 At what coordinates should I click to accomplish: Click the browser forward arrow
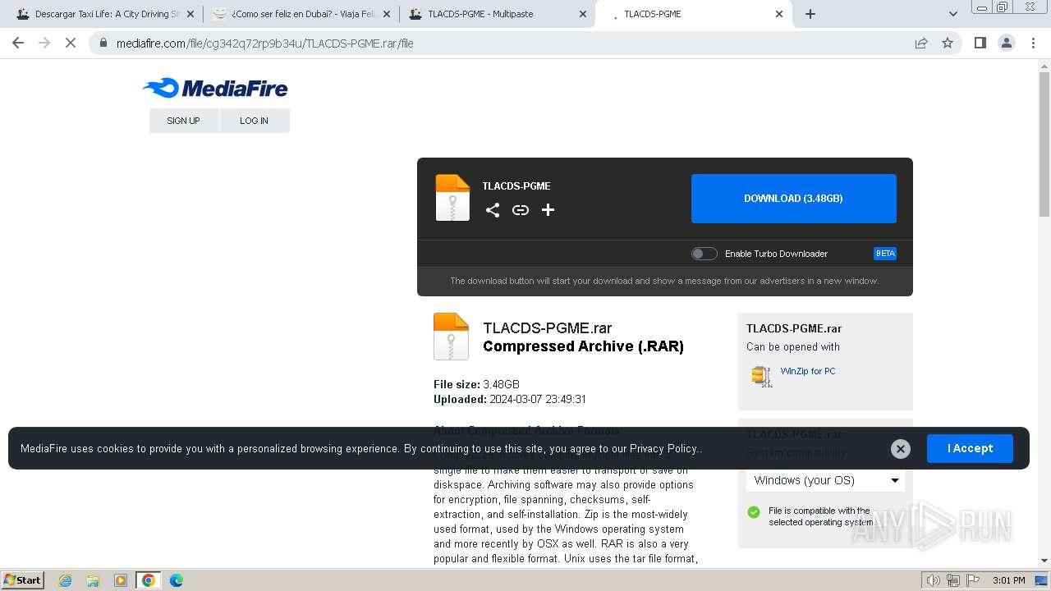point(44,43)
